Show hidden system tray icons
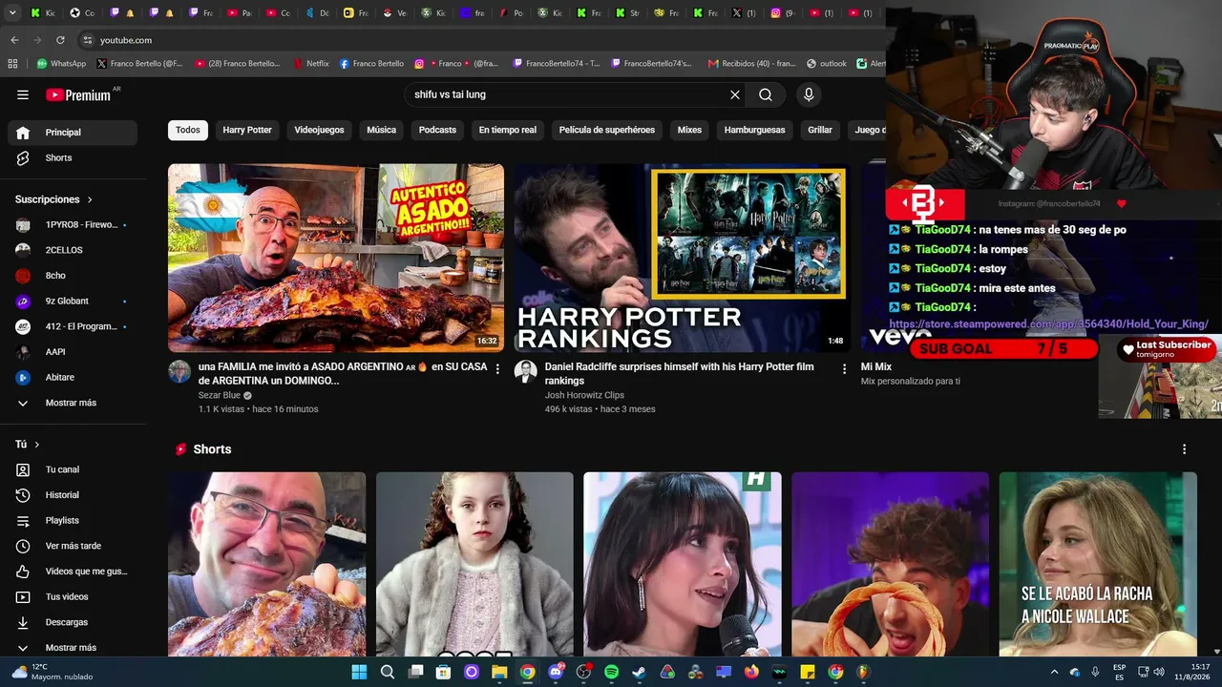Viewport: 1222px width, 687px height. tap(1054, 672)
